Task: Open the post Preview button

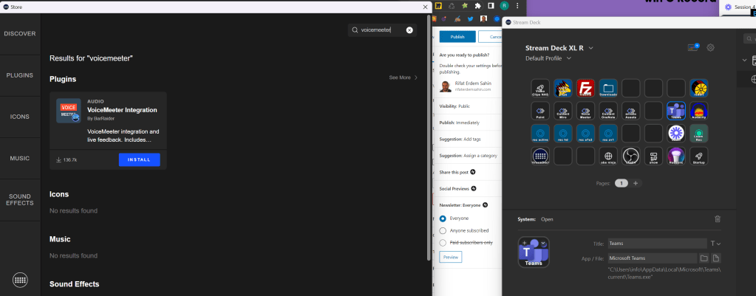Action: coord(450,257)
